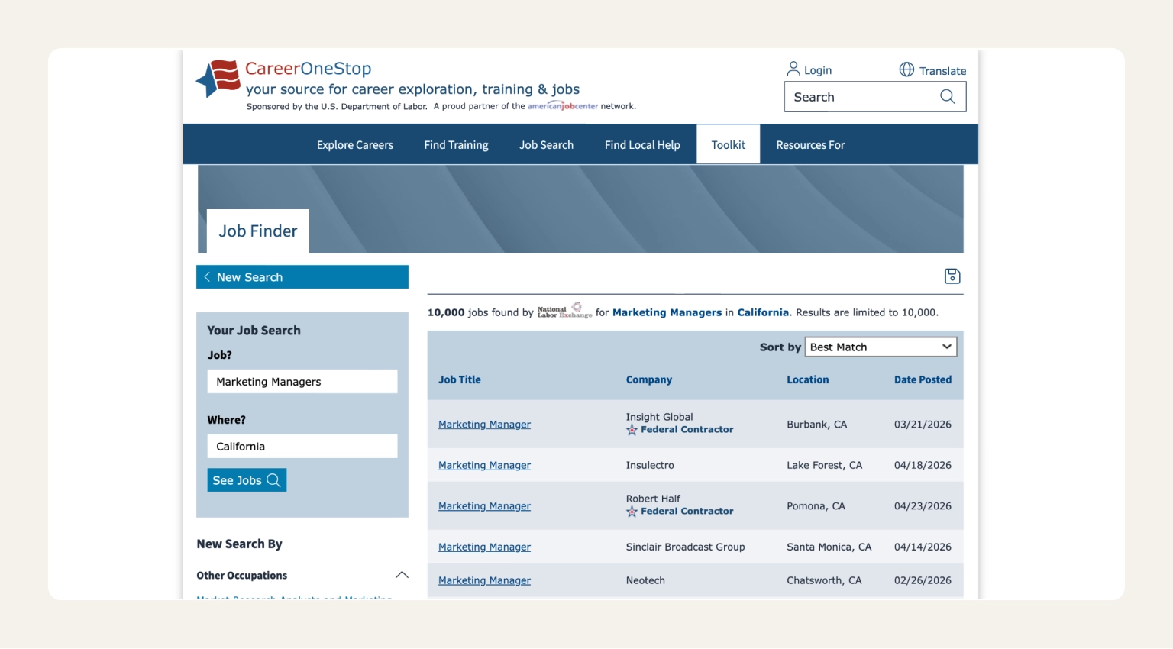Click the Where? field with California
This screenshot has height=649, width=1173.
pyautogui.click(x=302, y=447)
